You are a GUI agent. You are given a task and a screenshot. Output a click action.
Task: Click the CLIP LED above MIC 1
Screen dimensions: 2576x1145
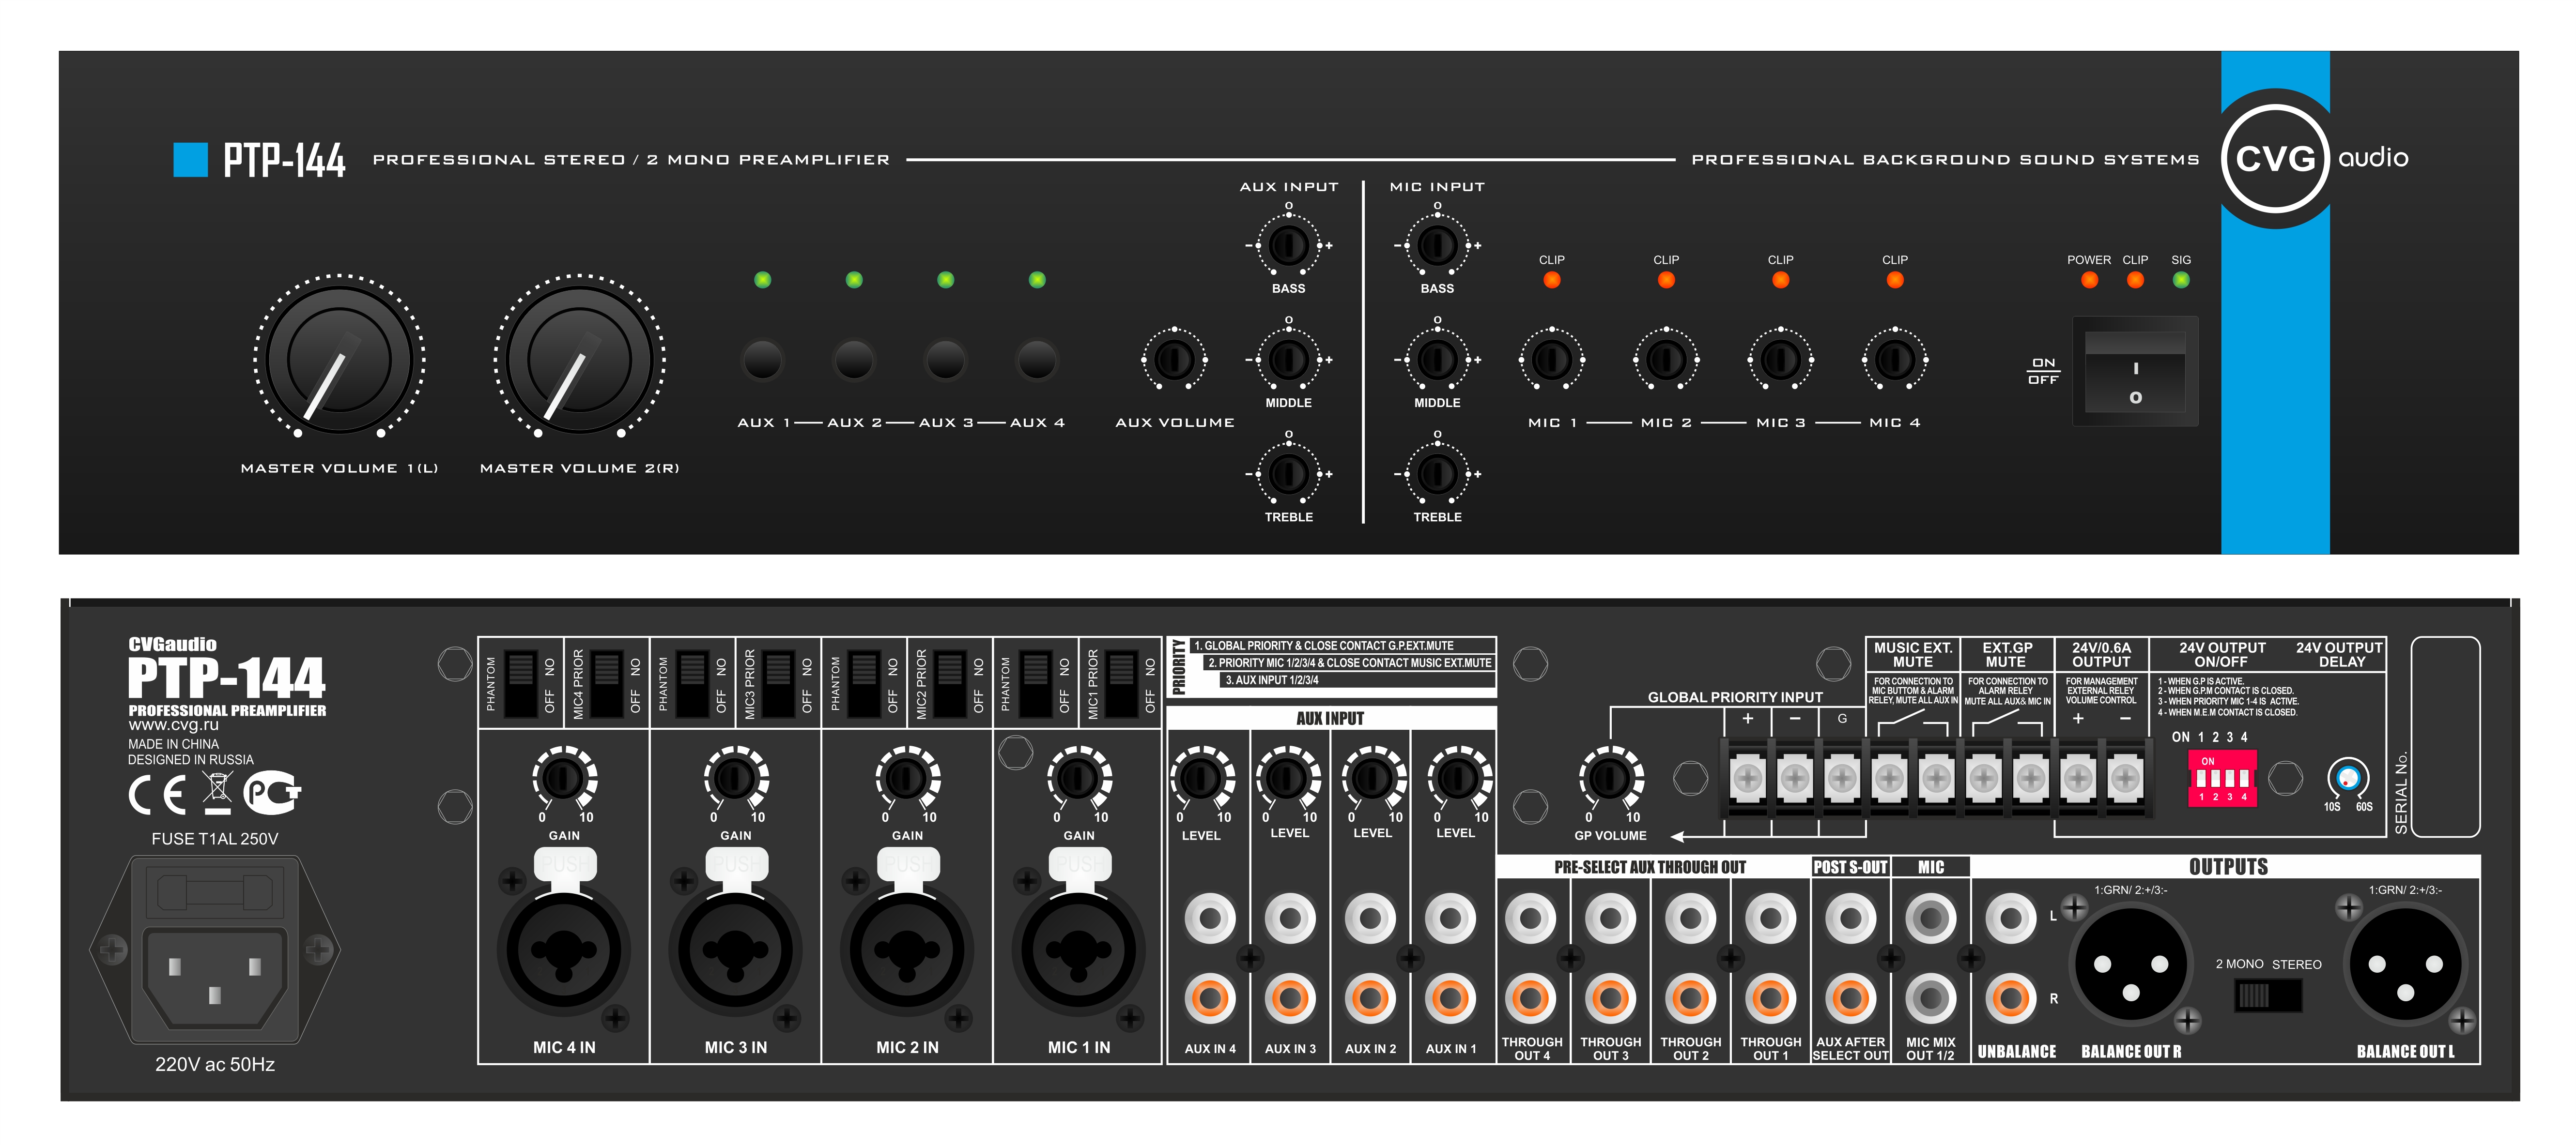pyautogui.click(x=1551, y=280)
